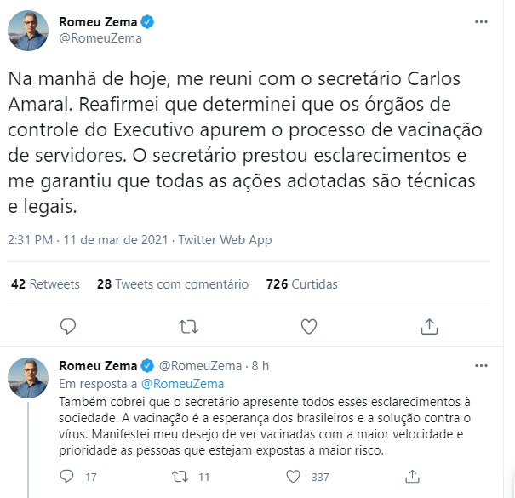This screenshot has height=498, width=515.
Task: View the 42 Retweets list
Action: point(45,284)
